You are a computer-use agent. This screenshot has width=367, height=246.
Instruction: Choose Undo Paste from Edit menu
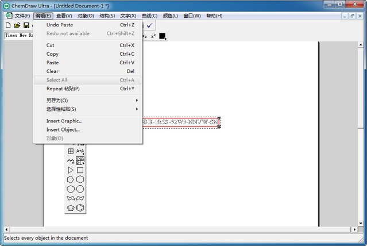click(x=88, y=25)
